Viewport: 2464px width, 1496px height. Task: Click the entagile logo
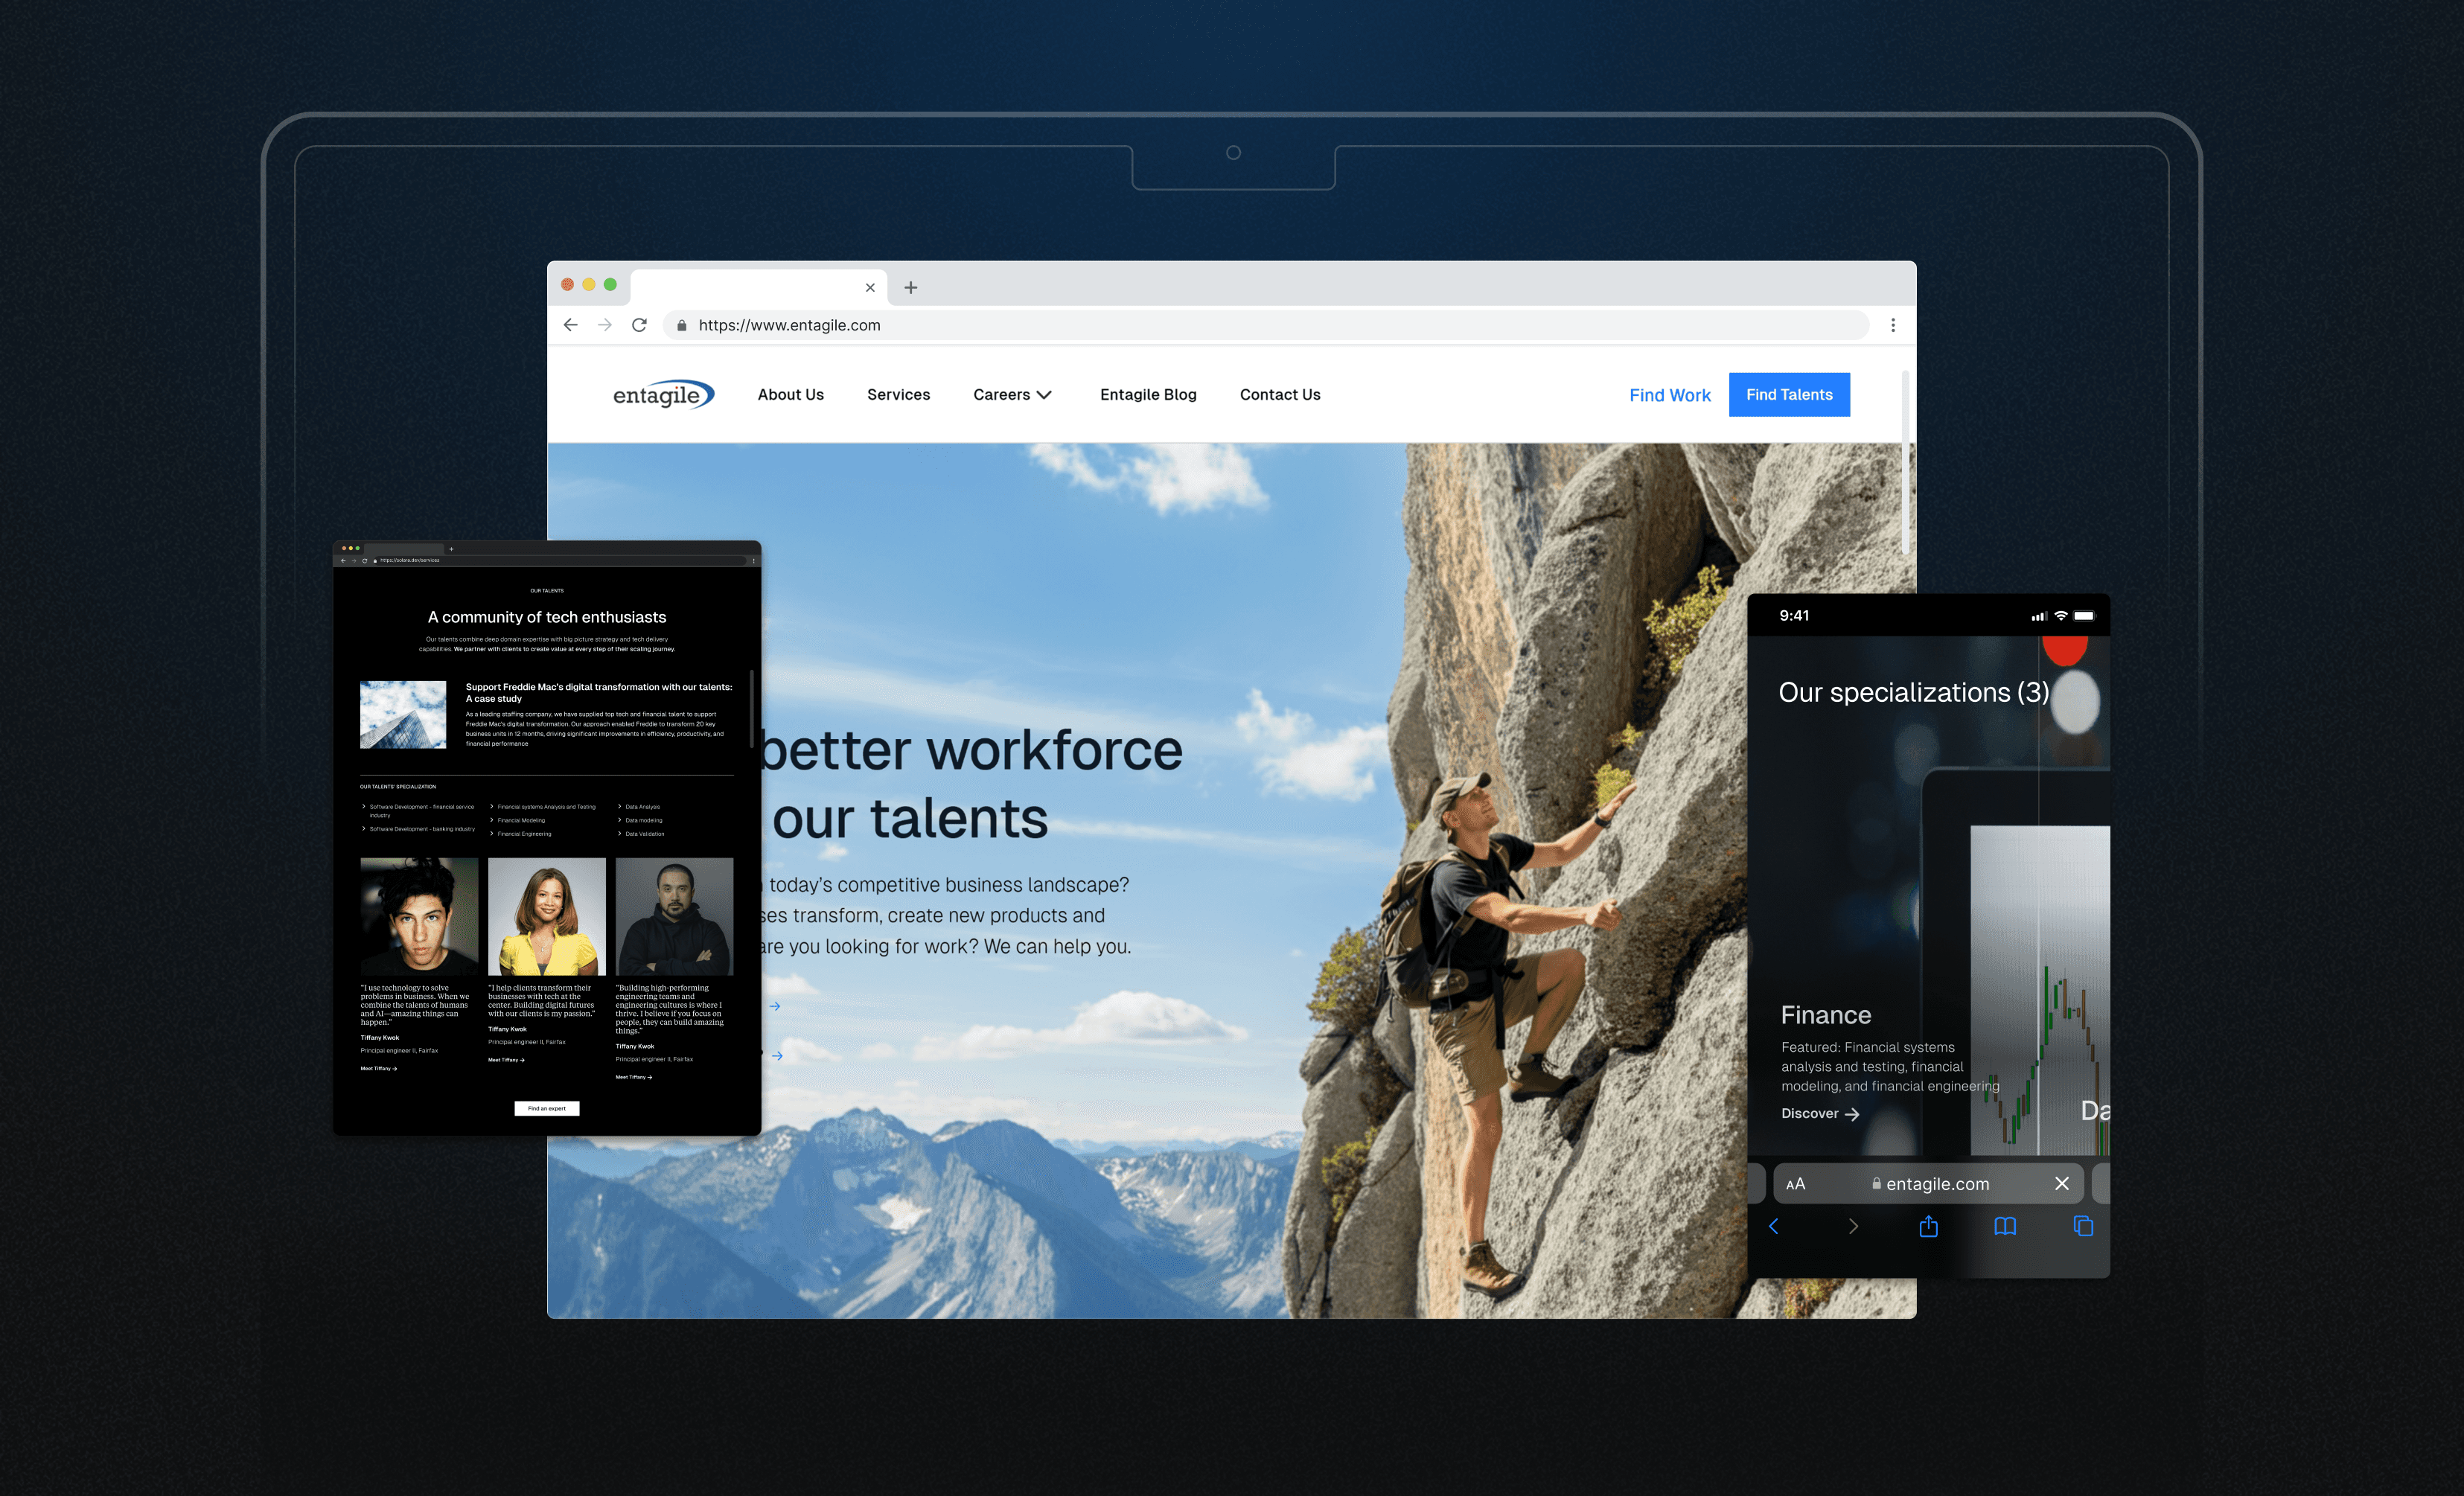[x=663, y=395]
